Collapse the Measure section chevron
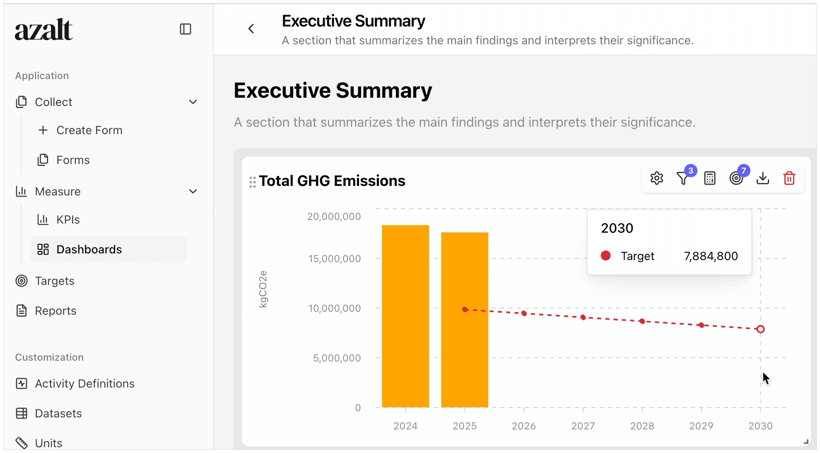The image size is (820, 453). point(193,191)
